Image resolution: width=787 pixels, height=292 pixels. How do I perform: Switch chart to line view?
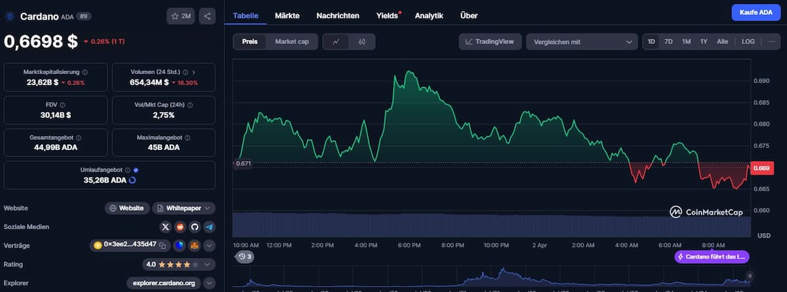(x=336, y=41)
